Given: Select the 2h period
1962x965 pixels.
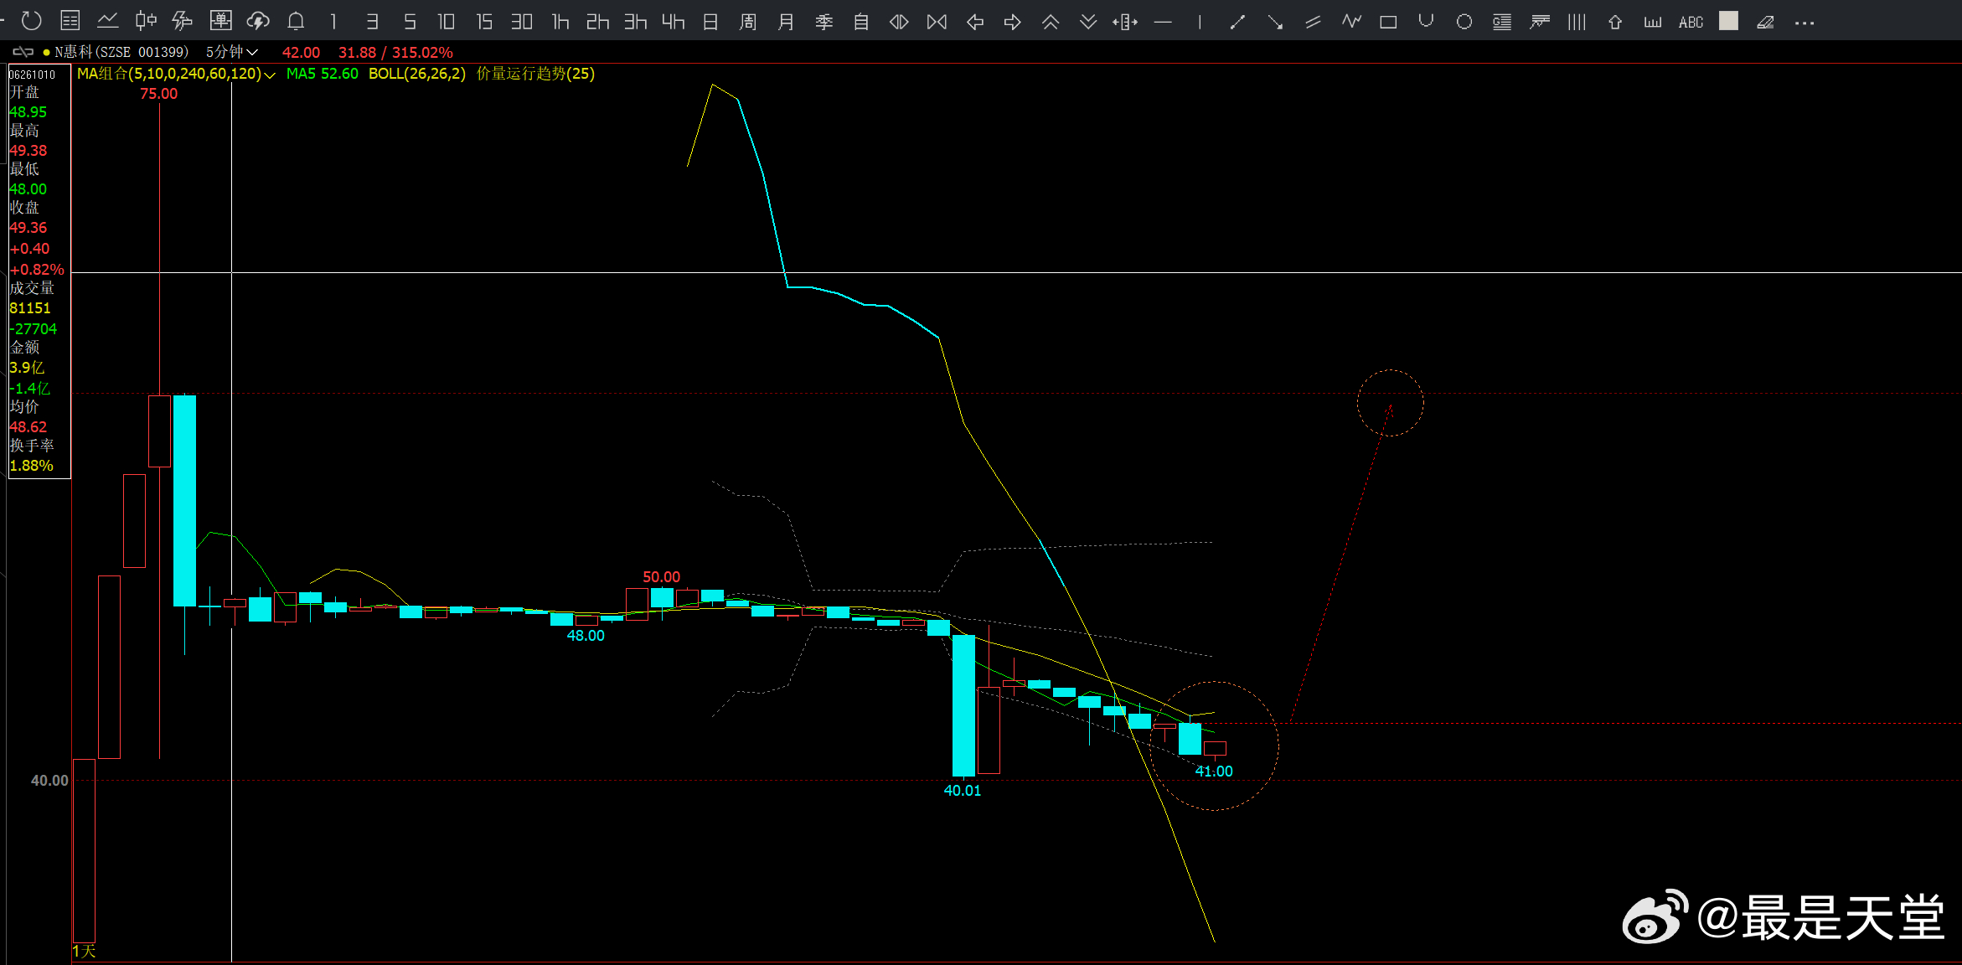Looking at the screenshot, I should point(597,22).
